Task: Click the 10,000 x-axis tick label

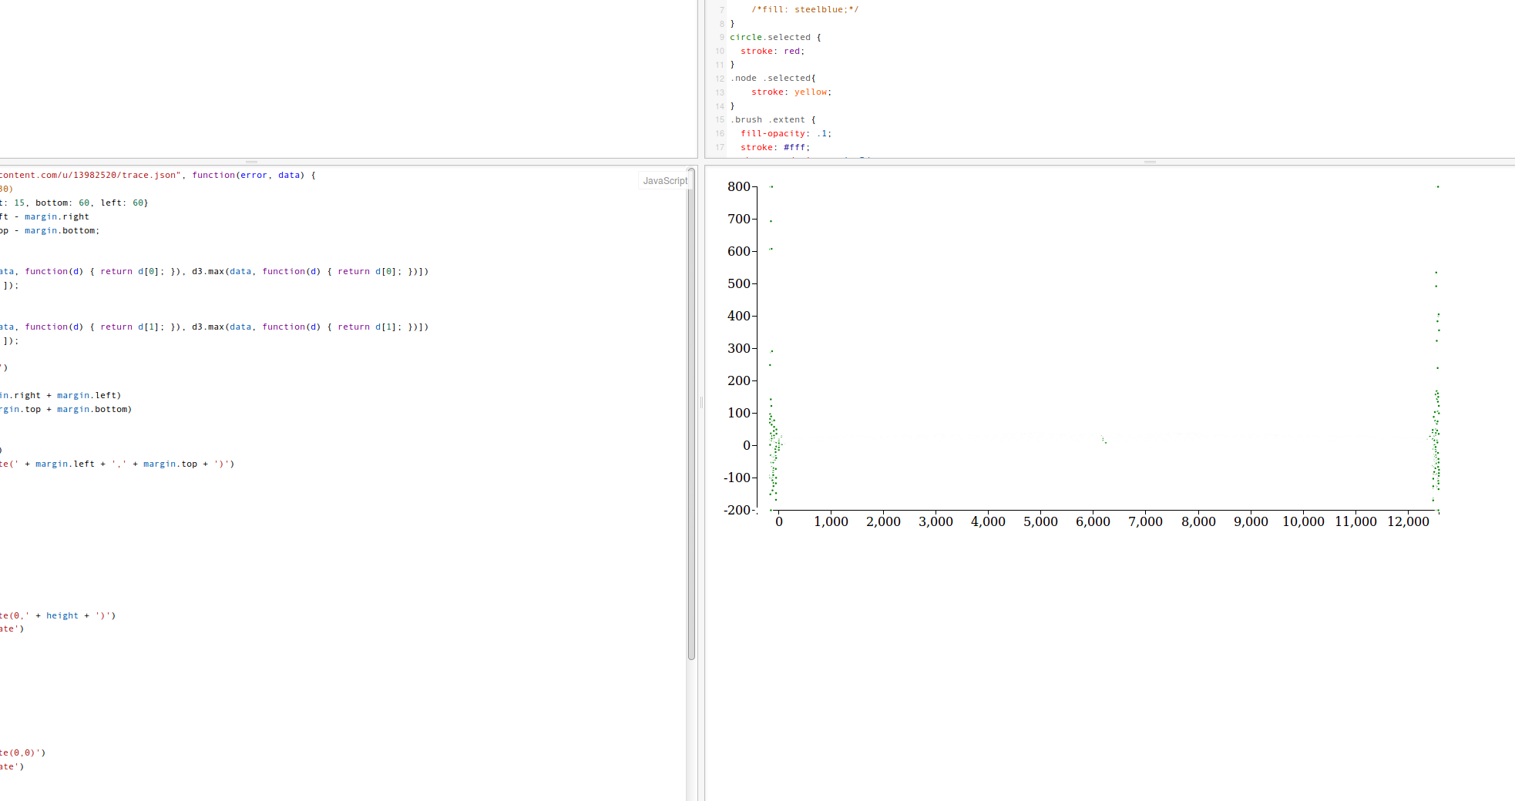Action: click(1303, 521)
